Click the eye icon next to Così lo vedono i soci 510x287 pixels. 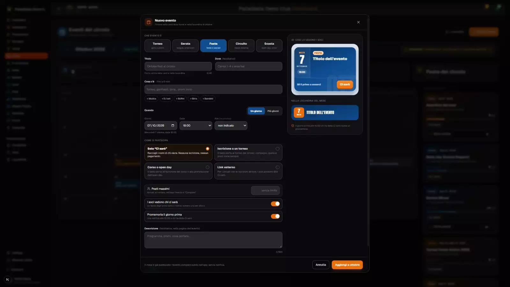(293, 40)
